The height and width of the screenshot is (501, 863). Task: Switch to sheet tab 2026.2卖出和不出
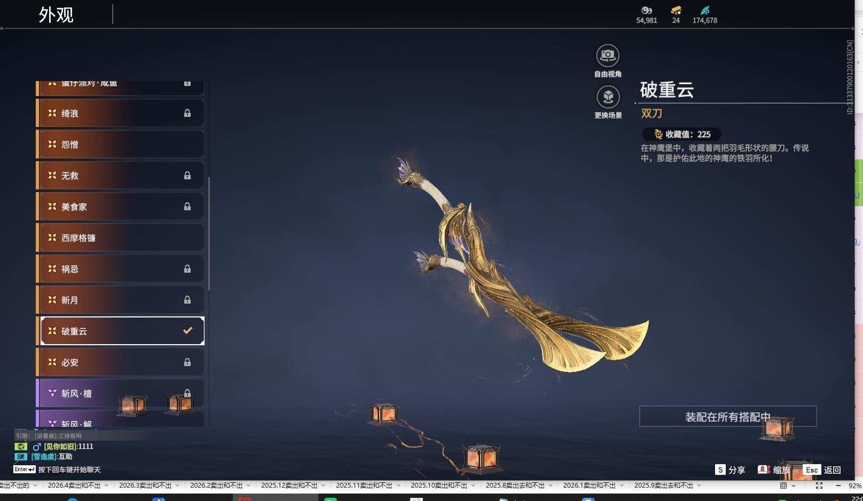(x=216, y=486)
